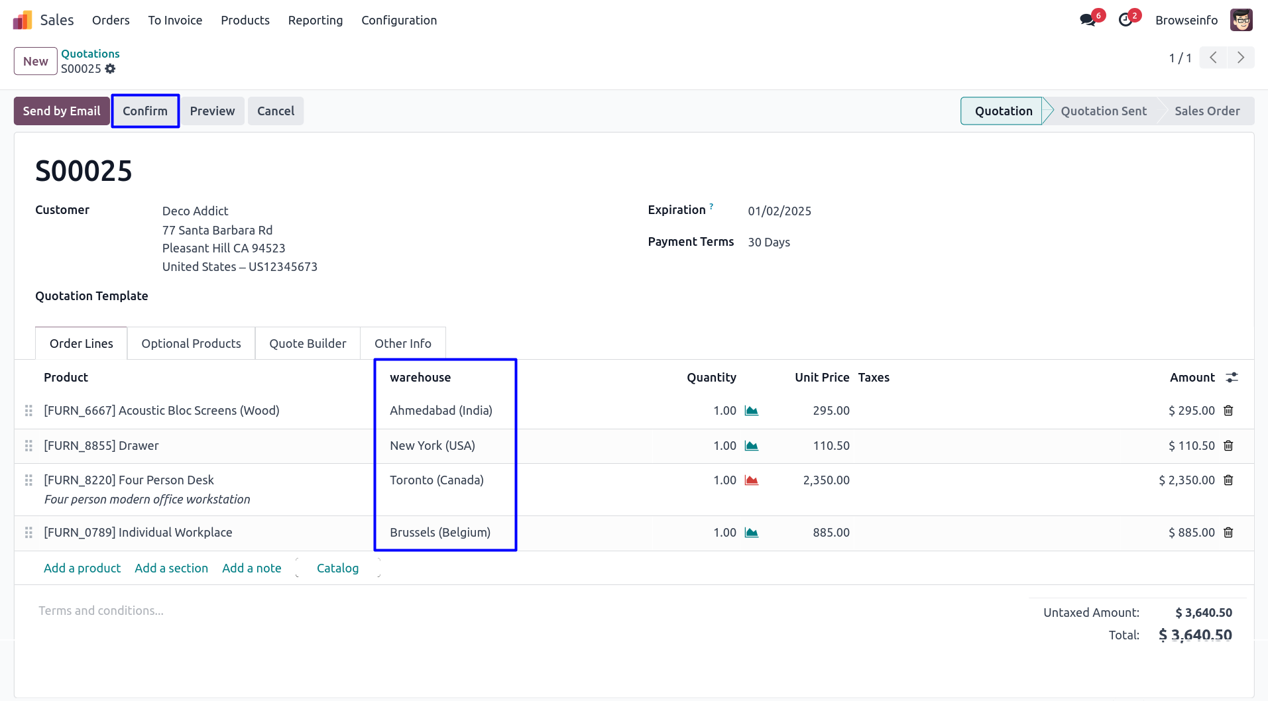Open the messages chat icon
Screen dimensions: 1268x701
click(x=1087, y=20)
